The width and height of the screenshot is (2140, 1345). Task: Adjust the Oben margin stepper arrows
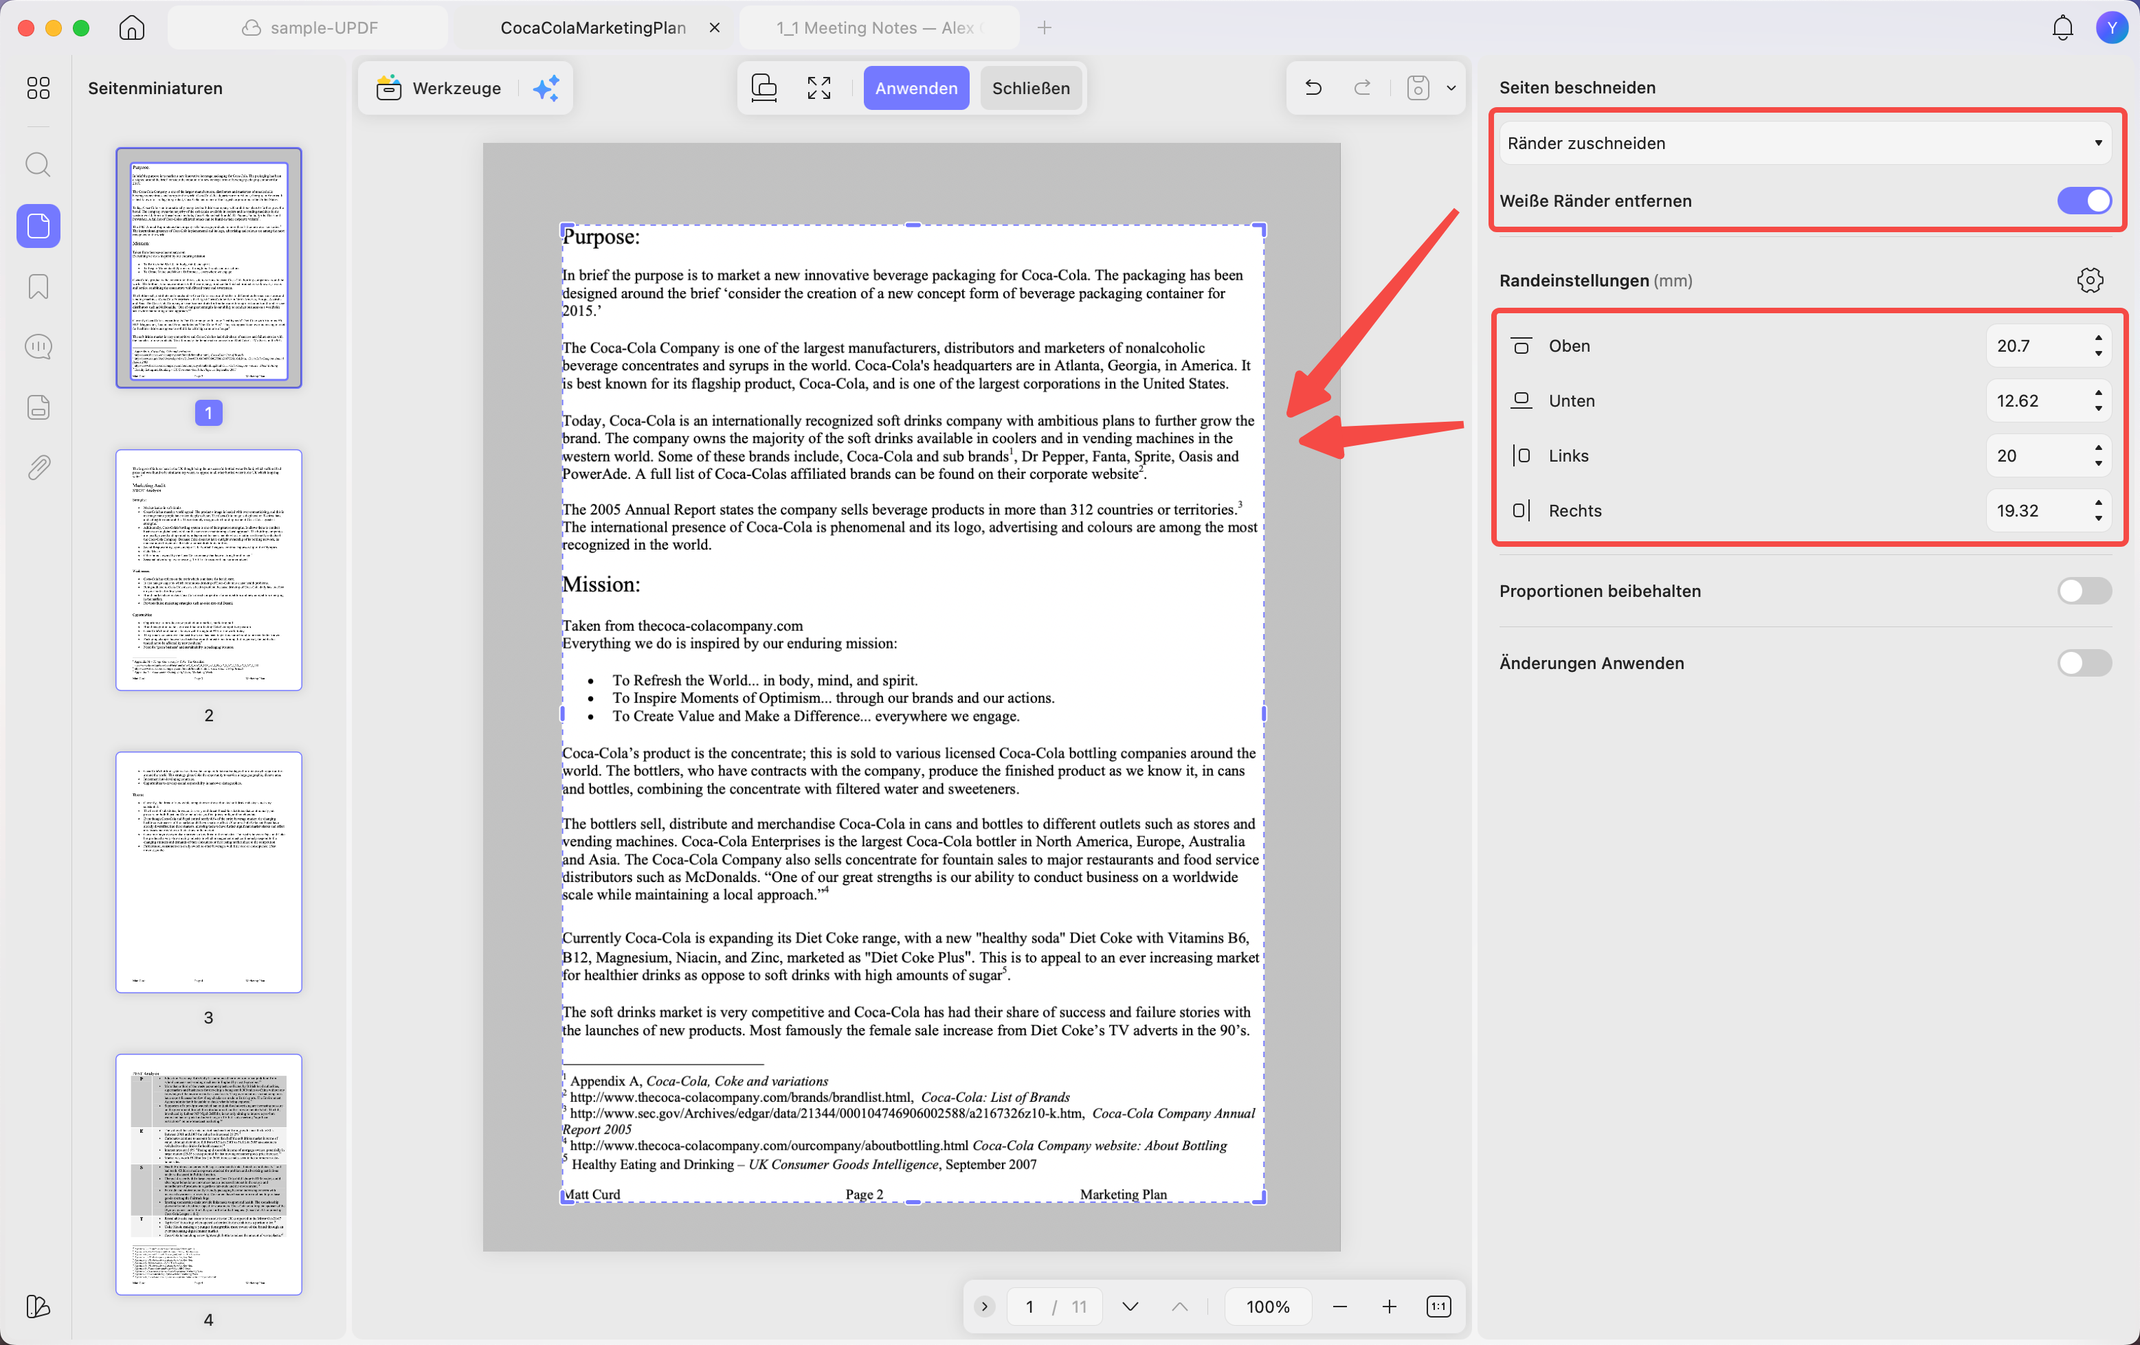point(2098,346)
